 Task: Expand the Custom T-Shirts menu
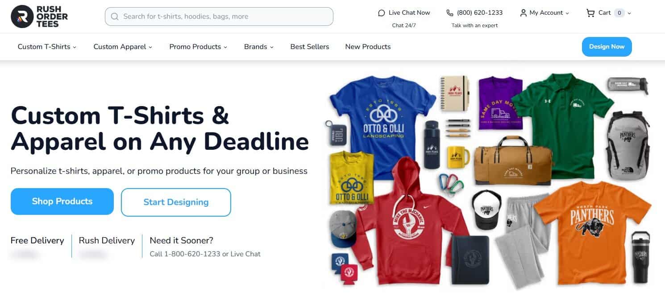click(47, 46)
